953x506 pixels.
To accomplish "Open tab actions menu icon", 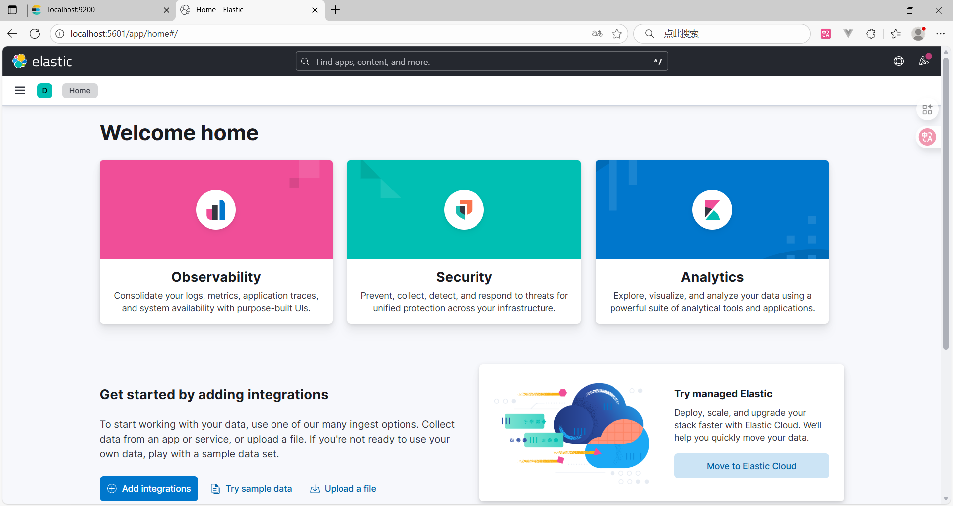I will [12, 10].
